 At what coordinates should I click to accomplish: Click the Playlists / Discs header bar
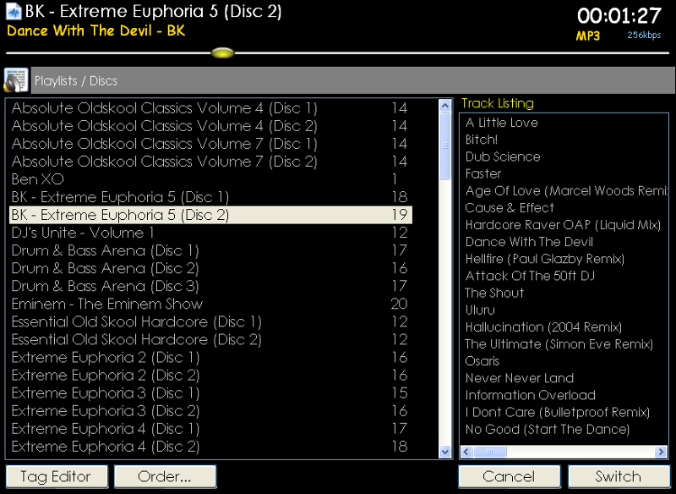coord(352,80)
